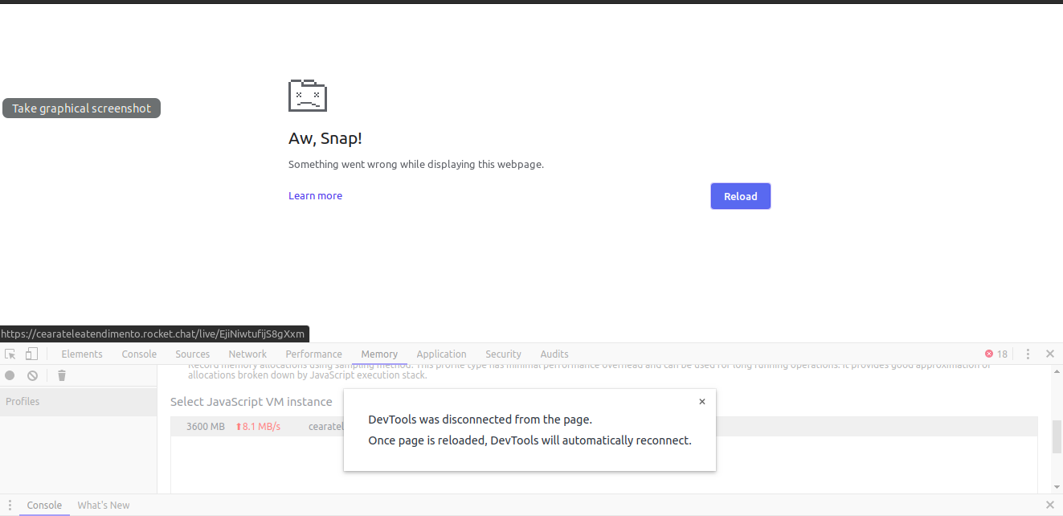
Task: Dismiss the DevTools disconnected dialog
Action: click(x=701, y=402)
